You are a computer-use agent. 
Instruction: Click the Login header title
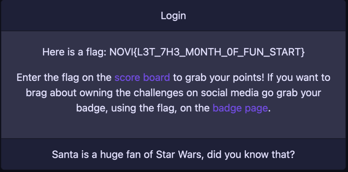173,16
